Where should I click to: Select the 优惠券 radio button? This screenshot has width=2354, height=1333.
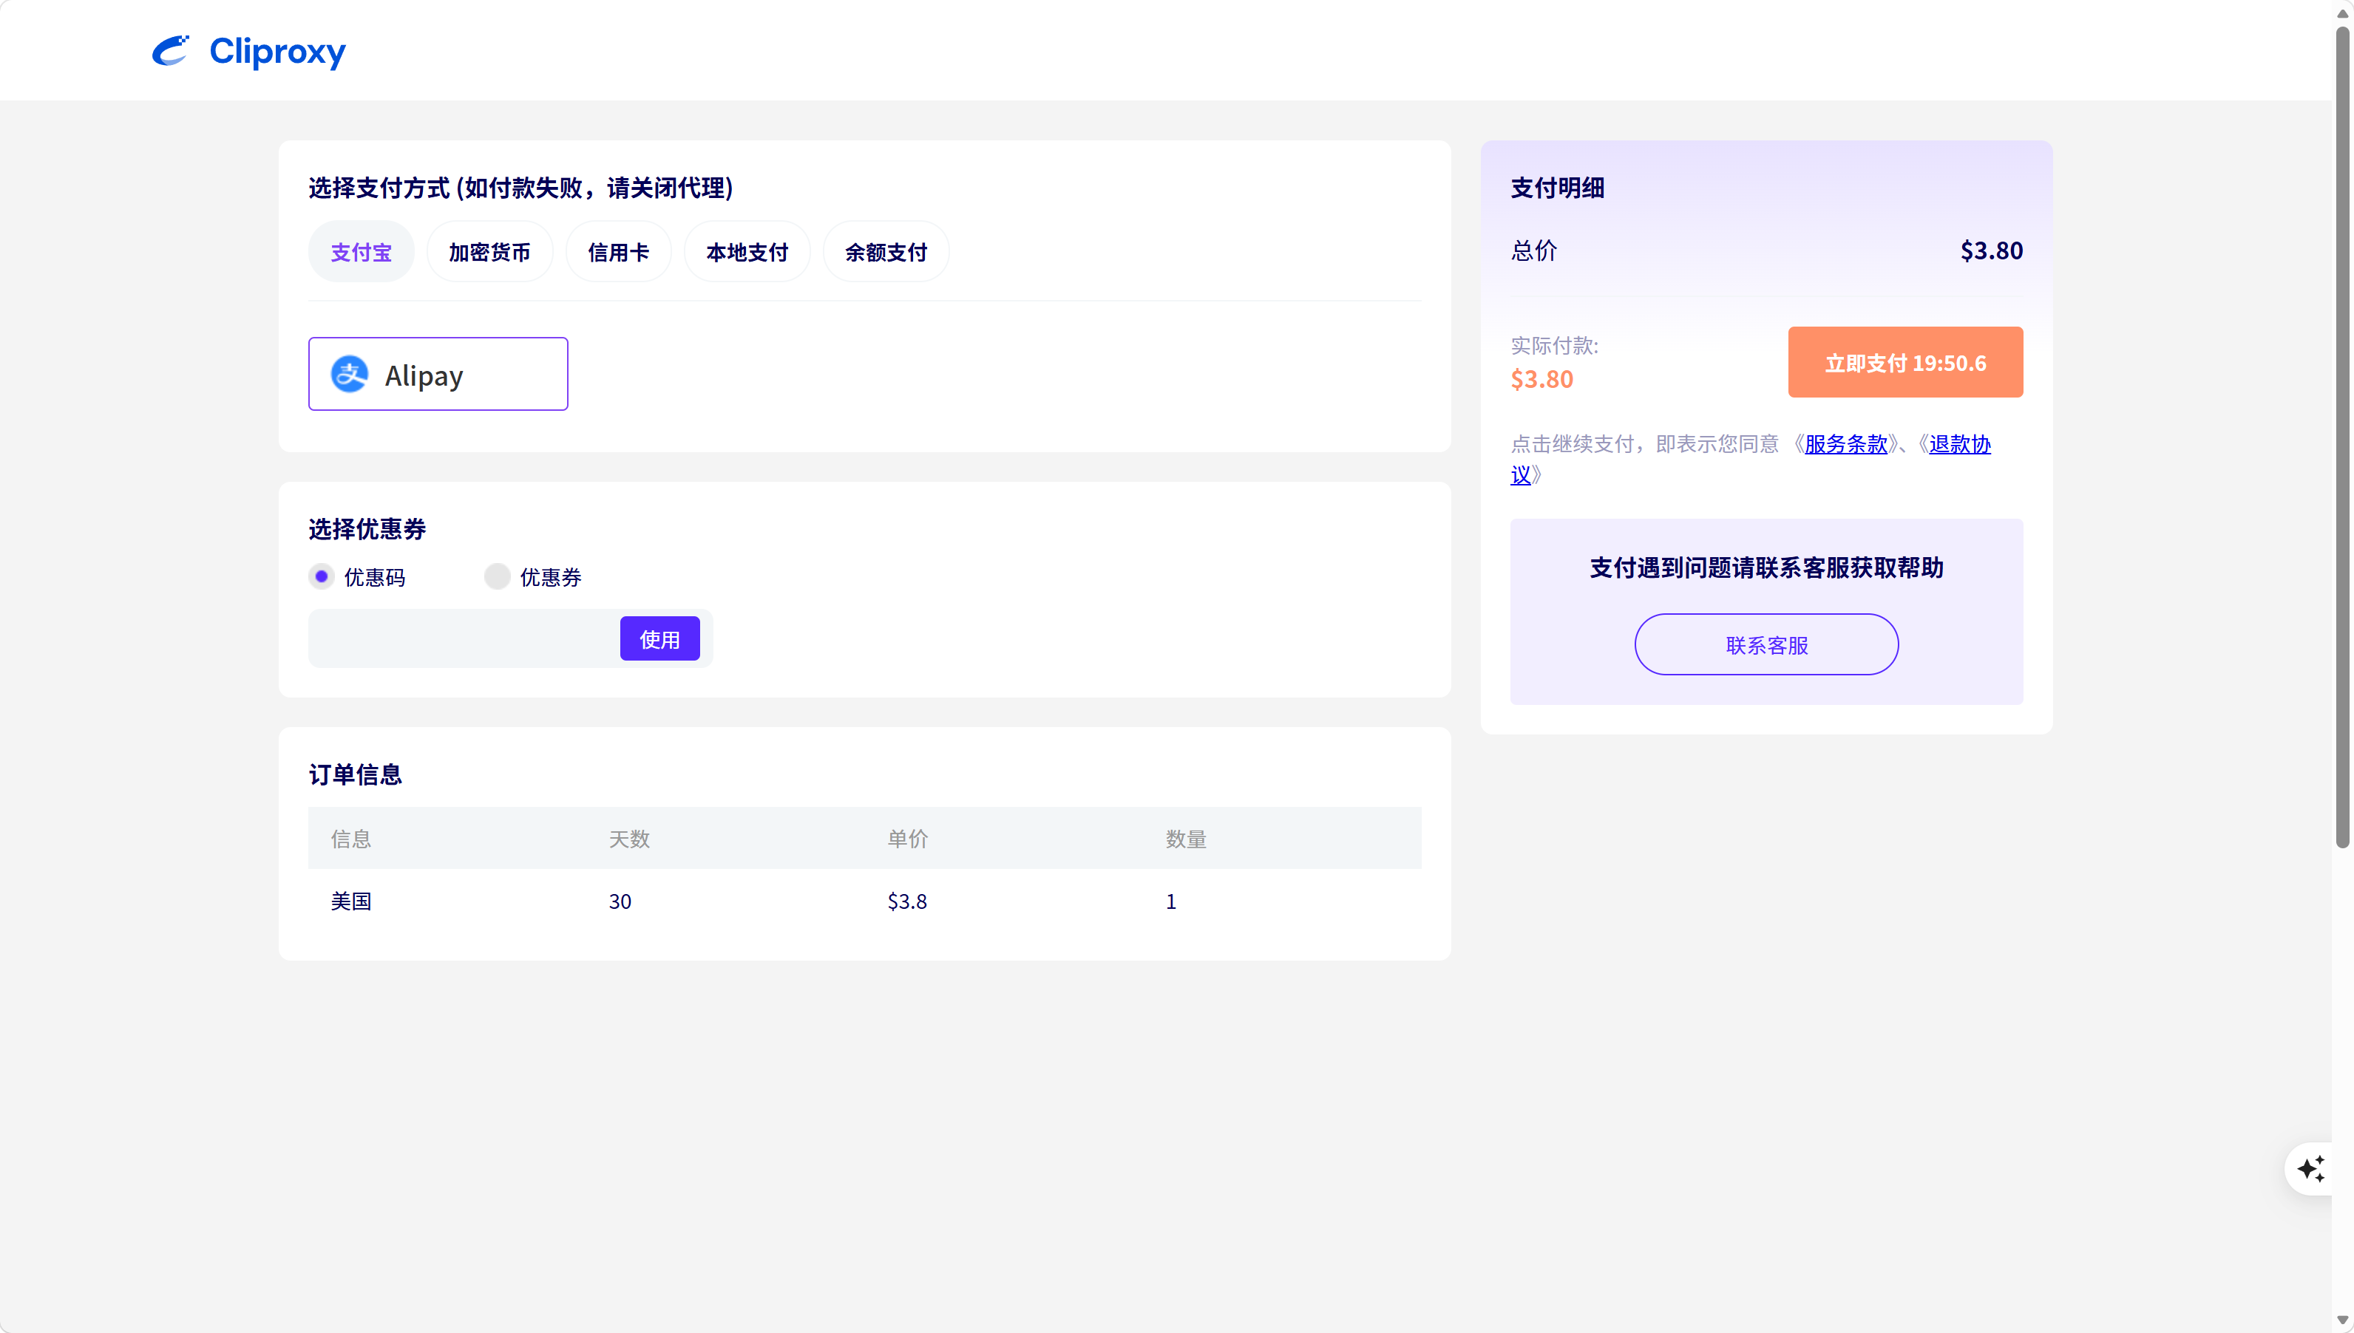(498, 577)
